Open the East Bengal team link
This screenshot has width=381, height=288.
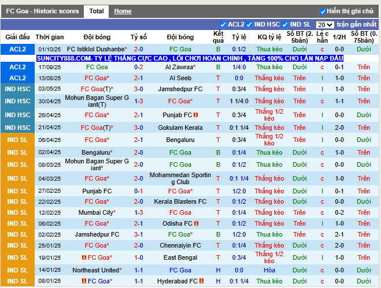tap(180, 257)
